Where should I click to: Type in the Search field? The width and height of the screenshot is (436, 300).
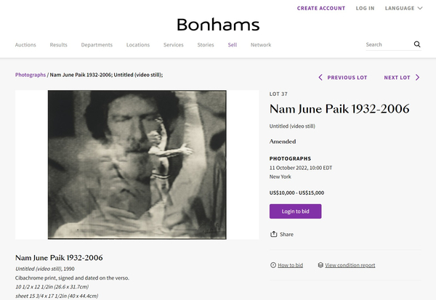385,44
